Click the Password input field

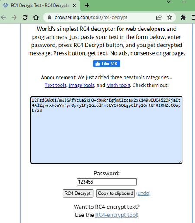click(107, 182)
